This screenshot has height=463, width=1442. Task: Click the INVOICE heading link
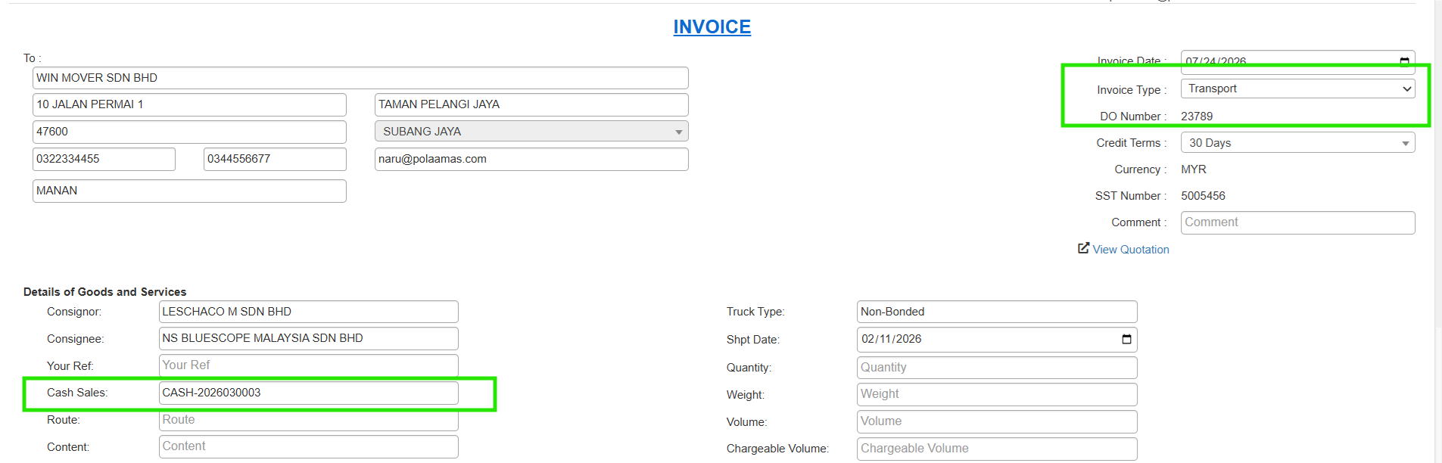click(x=712, y=27)
